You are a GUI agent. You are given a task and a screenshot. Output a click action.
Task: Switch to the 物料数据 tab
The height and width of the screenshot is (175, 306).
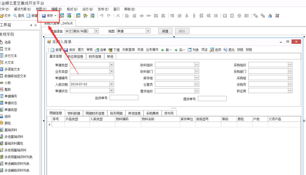click(74, 113)
